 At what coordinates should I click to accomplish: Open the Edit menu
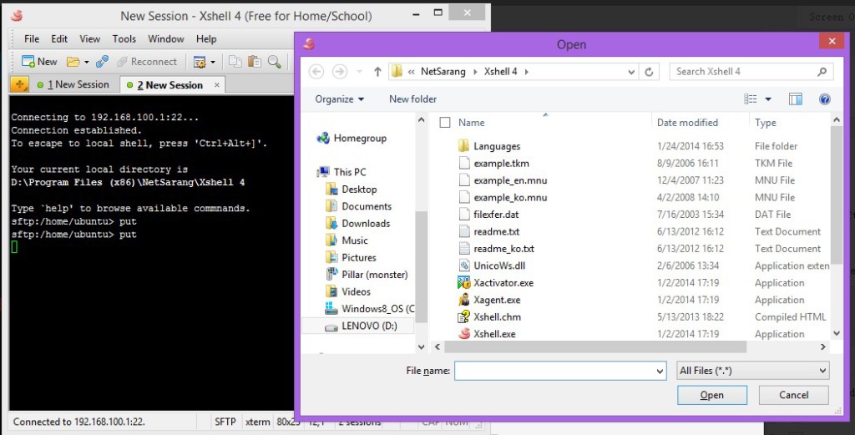click(59, 38)
